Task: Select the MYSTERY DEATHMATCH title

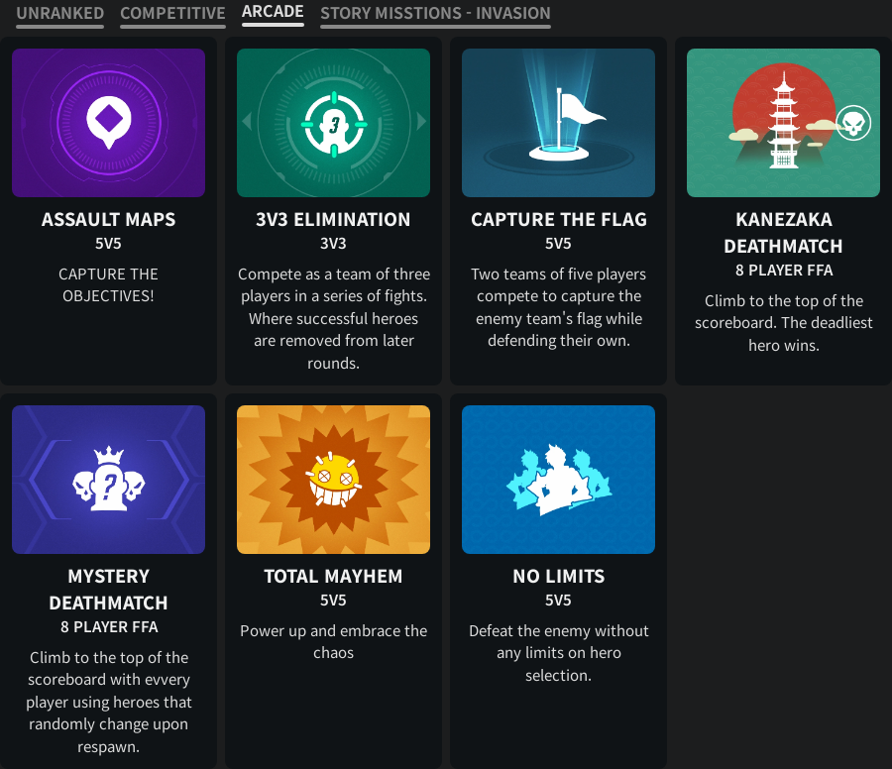Action: click(x=109, y=590)
